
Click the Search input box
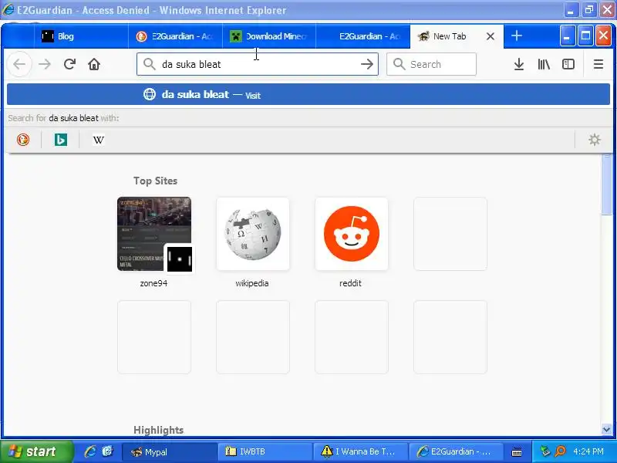pos(431,64)
